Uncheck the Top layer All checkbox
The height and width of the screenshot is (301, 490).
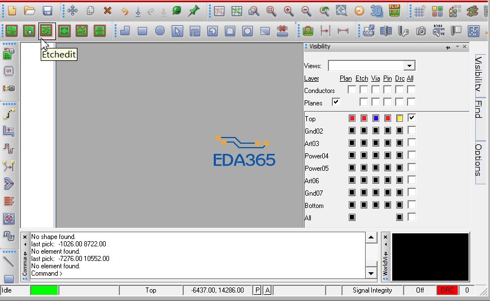tap(411, 118)
